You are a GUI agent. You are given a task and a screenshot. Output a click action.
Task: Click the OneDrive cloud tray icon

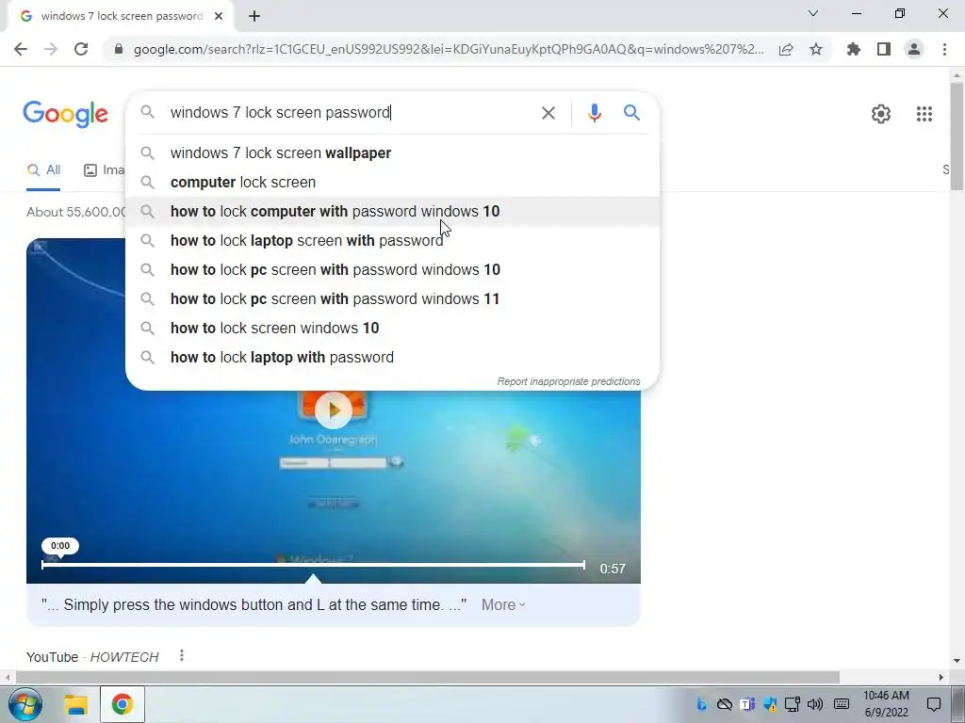pos(725,704)
